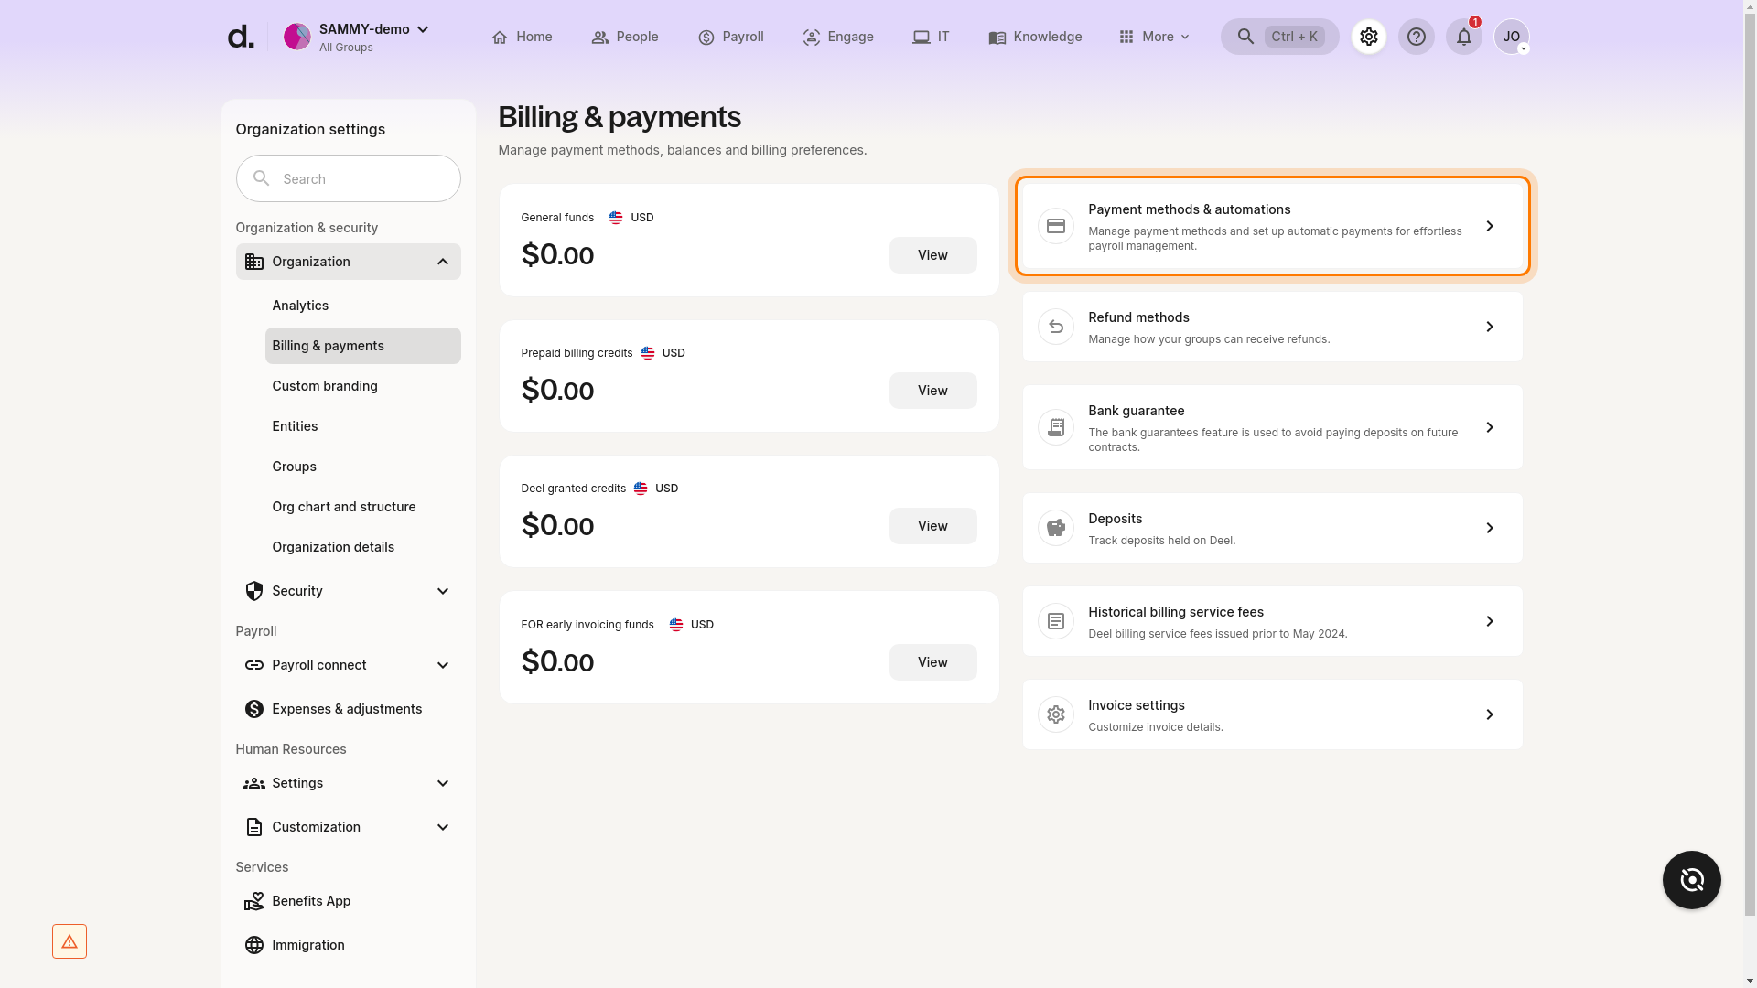Select Org chart and structure
Screen dimensions: 1757x988
[363, 507]
